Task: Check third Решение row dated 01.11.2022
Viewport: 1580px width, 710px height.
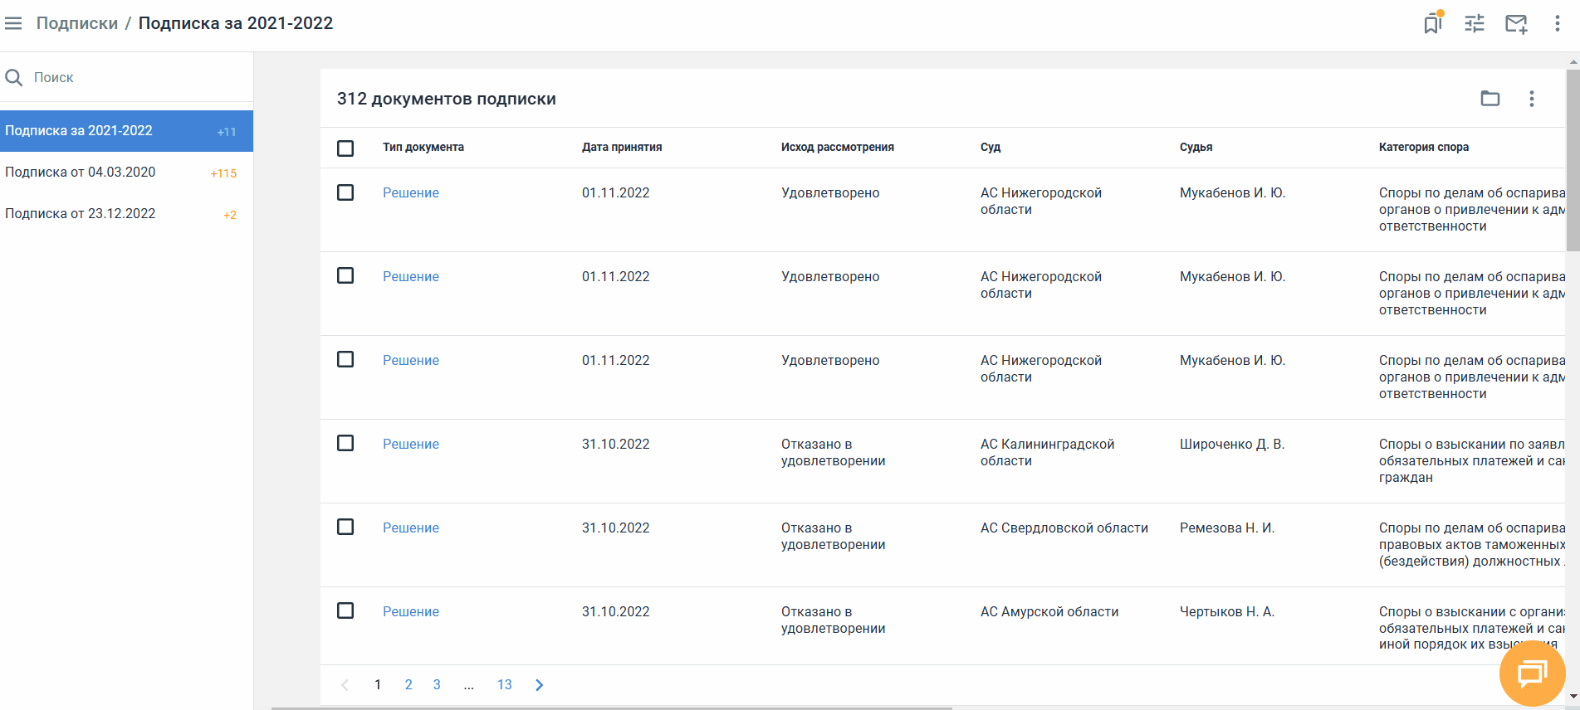Action: point(345,359)
